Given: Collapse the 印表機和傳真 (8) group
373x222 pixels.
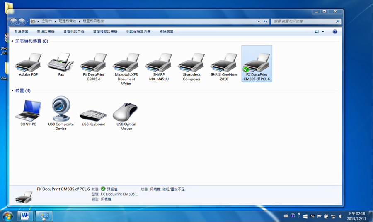Looking at the screenshot, I should pyautogui.click(x=12, y=41).
